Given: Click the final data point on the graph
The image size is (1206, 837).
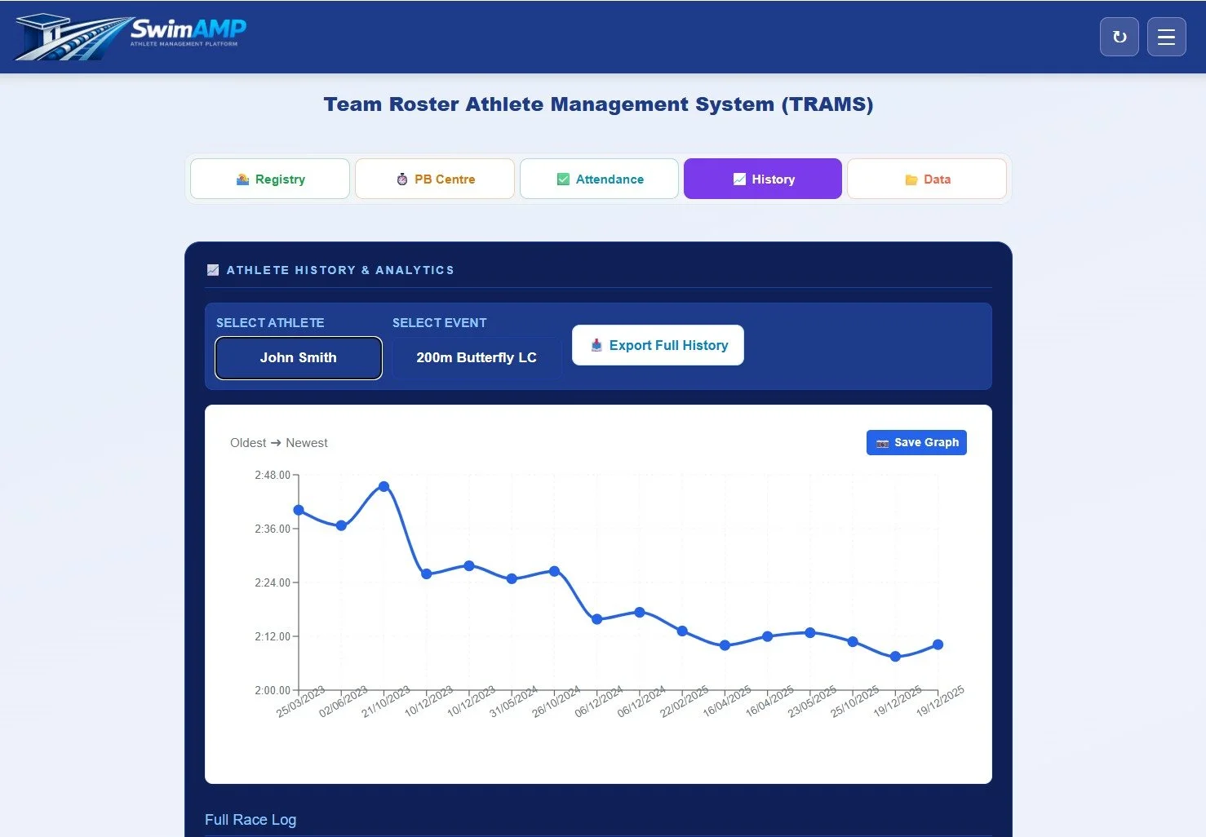Looking at the screenshot, I should 938,644.
